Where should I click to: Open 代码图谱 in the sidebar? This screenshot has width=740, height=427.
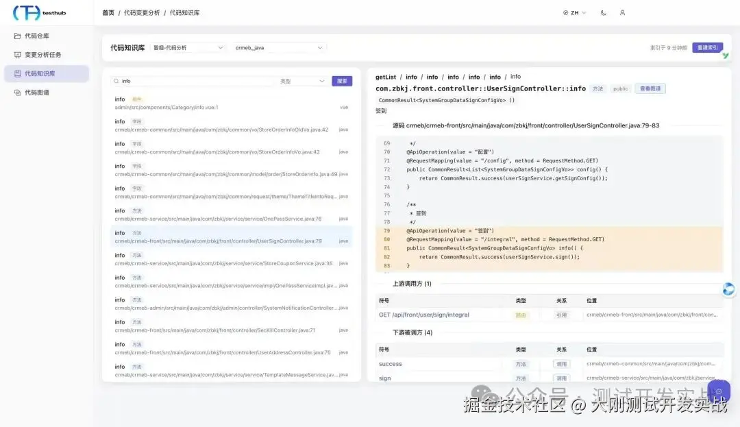47,93
